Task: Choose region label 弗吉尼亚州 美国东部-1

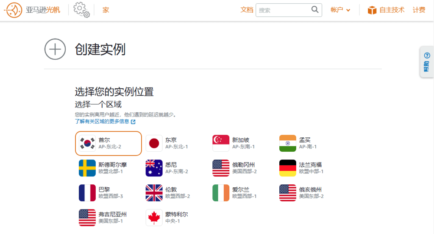Action: tap(113, 217)
